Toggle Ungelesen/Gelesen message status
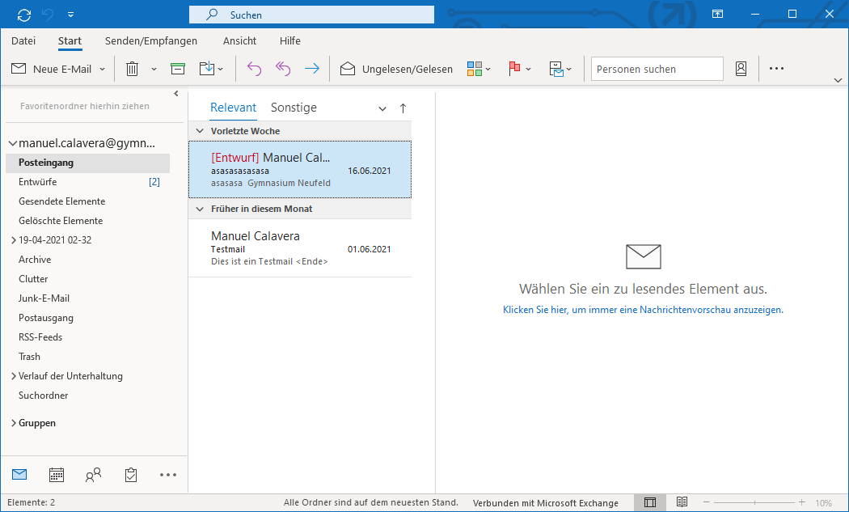 pos(396,70)
